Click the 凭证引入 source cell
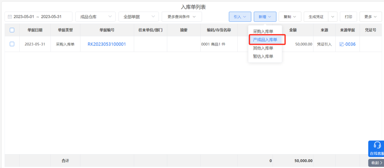The image size is (384, 168). (x=324, y=44)
